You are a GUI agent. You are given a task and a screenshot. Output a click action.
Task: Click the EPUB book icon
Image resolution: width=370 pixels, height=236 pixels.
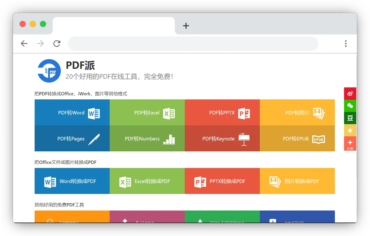click(x=319, y=139)
